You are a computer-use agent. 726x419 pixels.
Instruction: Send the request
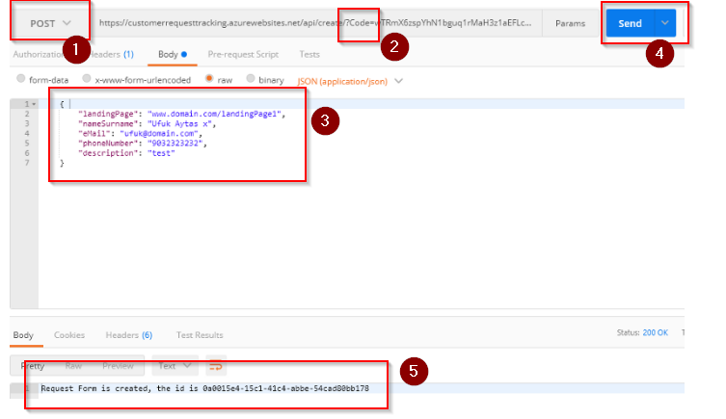(630, 23)
